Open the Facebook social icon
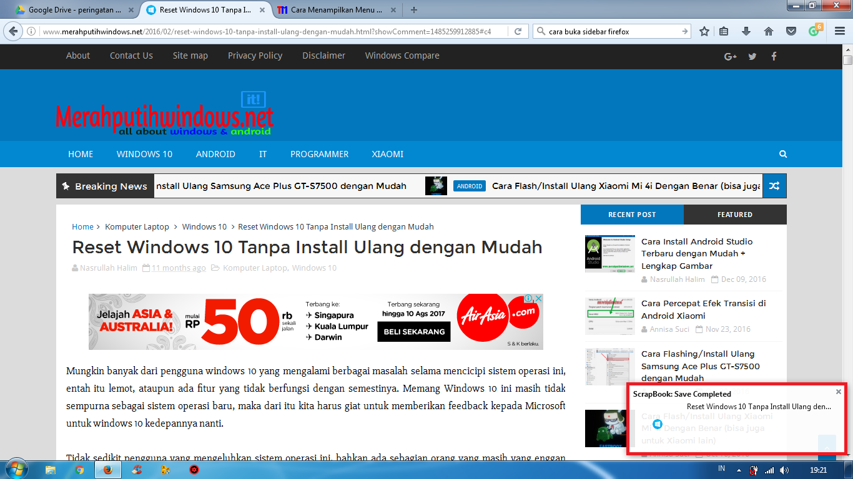 pos(774,56)
